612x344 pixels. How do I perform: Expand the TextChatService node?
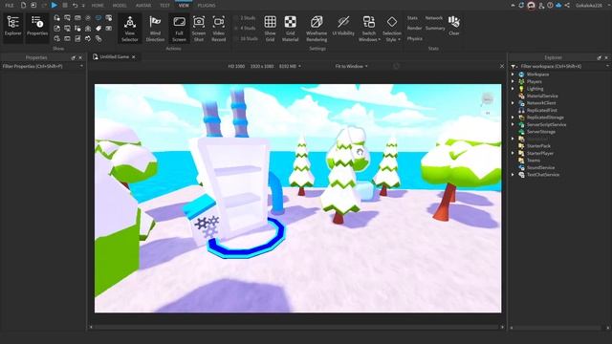click(x=513, y=175)
